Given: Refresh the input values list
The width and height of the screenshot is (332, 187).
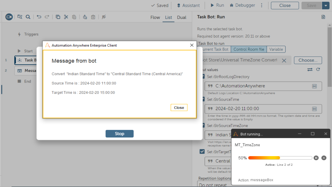Looking at the screenshot, I should click(318, 70).
